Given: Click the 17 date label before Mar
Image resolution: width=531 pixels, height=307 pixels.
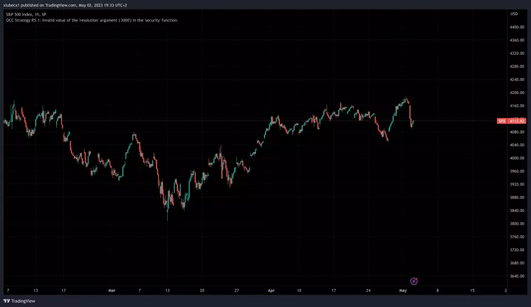Looking at the screenshot, I should pos(62,291).
